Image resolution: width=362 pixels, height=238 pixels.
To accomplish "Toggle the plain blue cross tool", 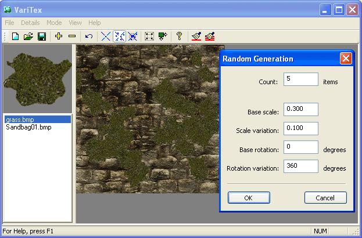I will (x=106, y=37).
